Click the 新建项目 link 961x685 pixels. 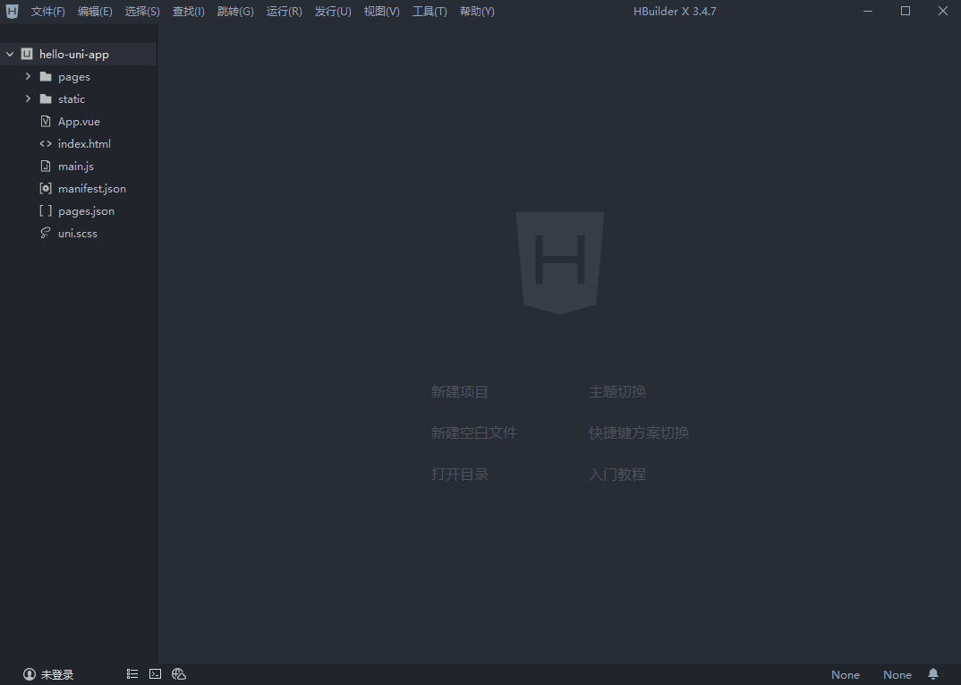tap(460, 391)
